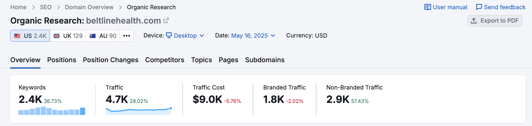Image resolution: width=532 pixels, height=126 pixels.
Task: Switch to the Competitors tab
Action: [165, 60]
